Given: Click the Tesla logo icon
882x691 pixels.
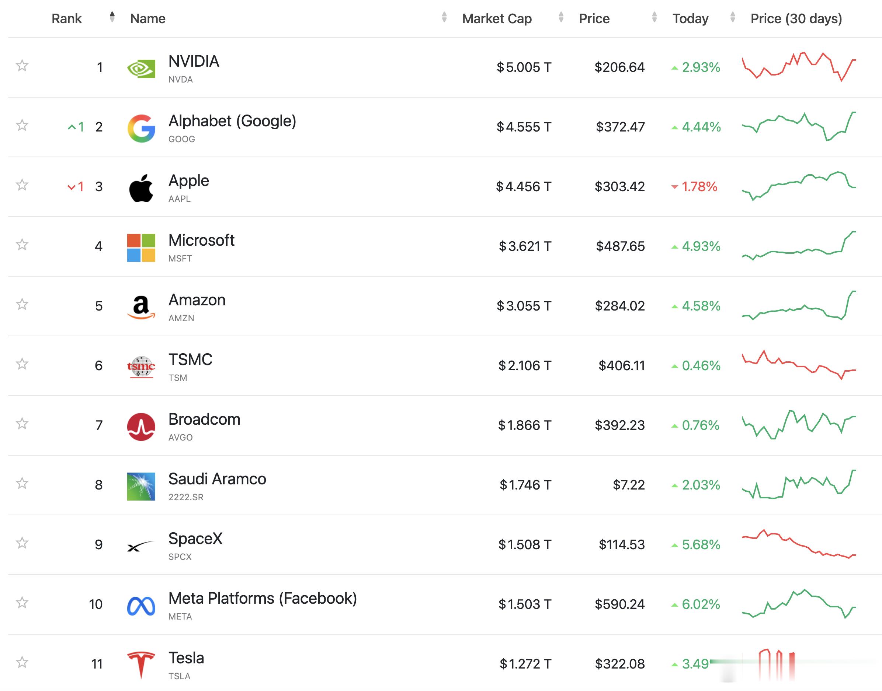Looking at the screenshot, I should click(141, 666).
